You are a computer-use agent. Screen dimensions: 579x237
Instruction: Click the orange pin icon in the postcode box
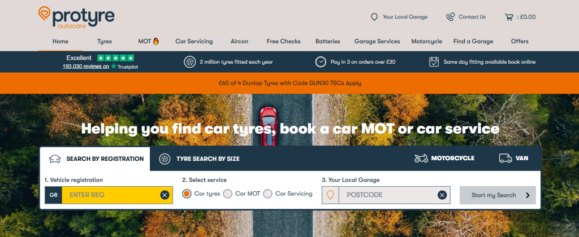coord(330,195)
